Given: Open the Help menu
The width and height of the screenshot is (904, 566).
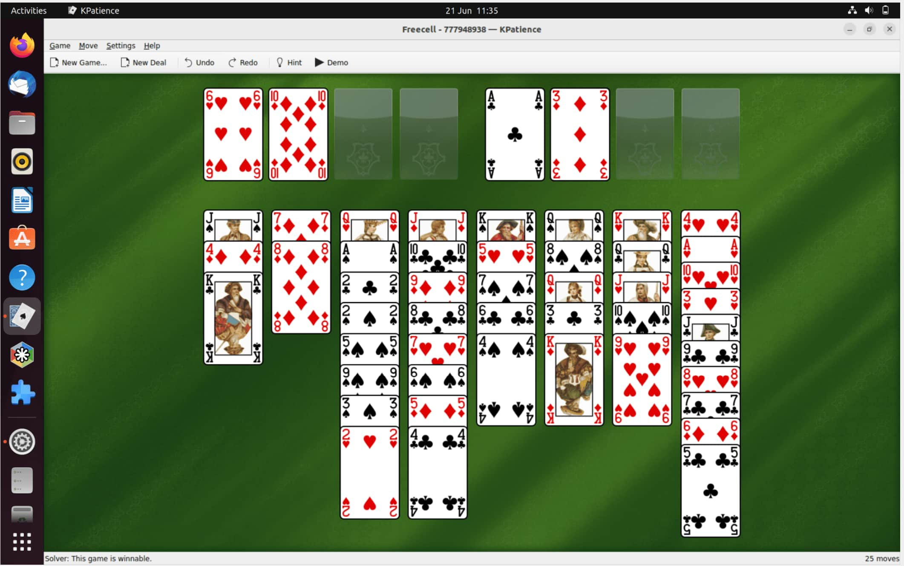Looking at the screenshot, I should click(152, 45).
